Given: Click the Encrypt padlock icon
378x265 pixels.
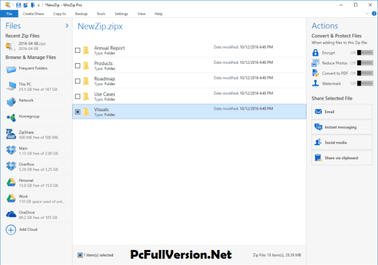Looking at the screenshot, I should 315,52.
